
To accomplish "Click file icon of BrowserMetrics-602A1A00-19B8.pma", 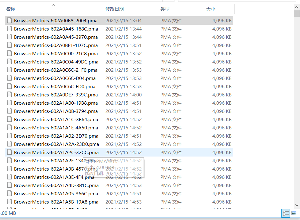I will [x=9, y=103].
